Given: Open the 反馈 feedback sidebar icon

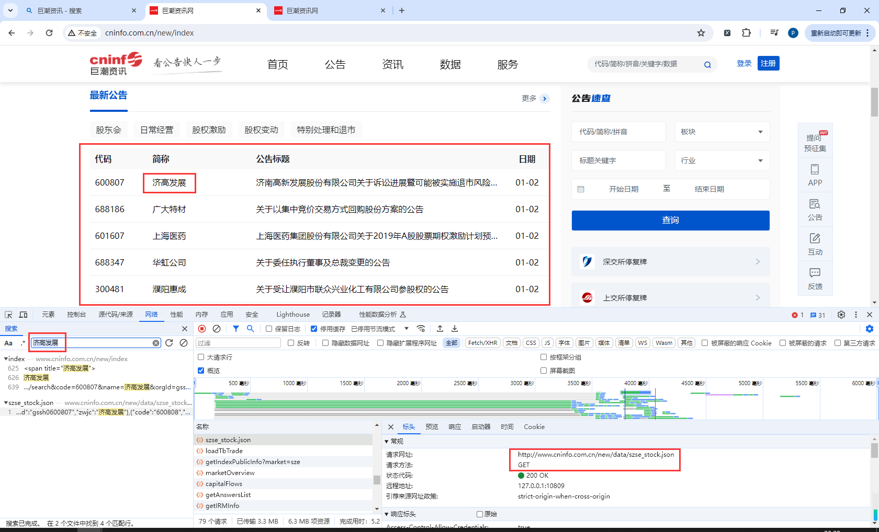Looking at the screenshot, I should [815, 279].
